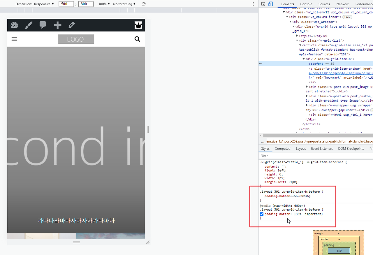373x255 pixels.
Task: Open the Computed styles tab
Action: click(283, 149)
